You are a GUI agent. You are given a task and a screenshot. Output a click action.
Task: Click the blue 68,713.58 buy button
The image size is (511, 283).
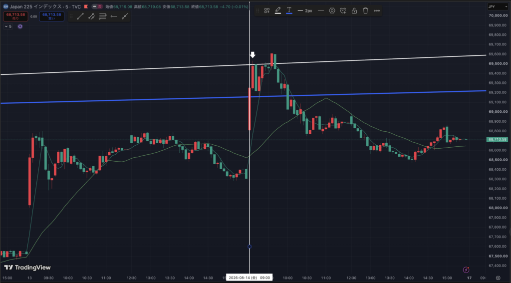click(51, 16)
